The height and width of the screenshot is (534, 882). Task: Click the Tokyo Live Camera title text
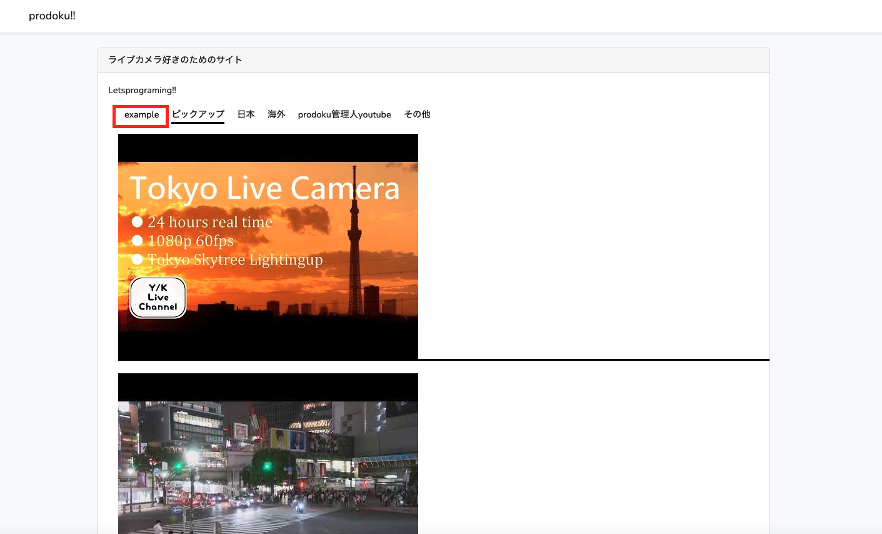coord(265,189)
